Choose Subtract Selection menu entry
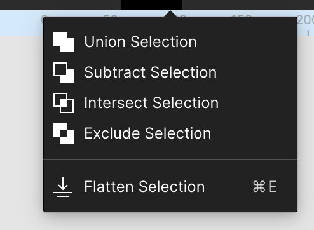The height and width of the screenshot is (230, 314). point(170,72)
